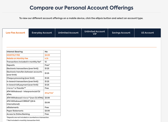The image size is (168, 122).
Task: Select the Low Fee Account tab
Action: coord(15,33)
